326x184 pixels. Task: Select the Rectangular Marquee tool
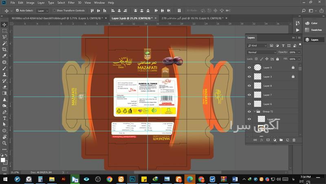[x=4, y=31]
